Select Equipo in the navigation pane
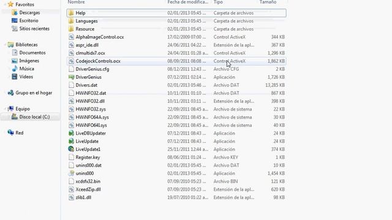 click(x=23, y=109)
